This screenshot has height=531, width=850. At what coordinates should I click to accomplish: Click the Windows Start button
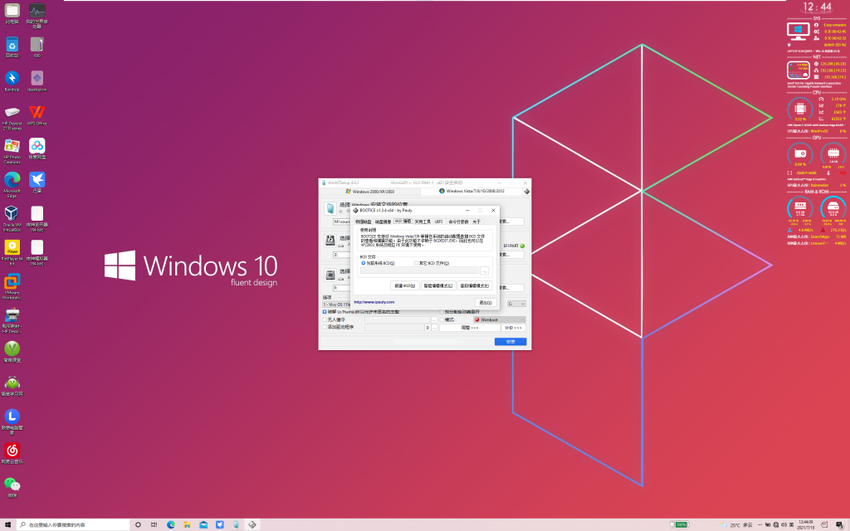click(7, 524)
